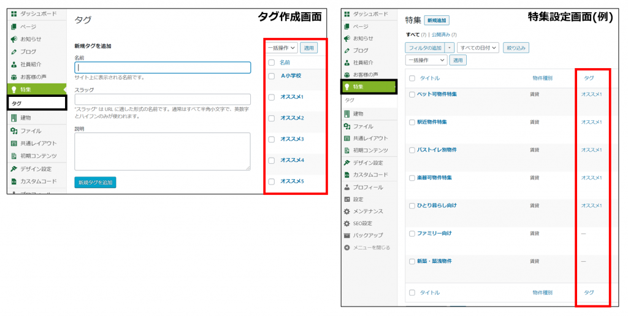628x317 pixels.
Task: Click the 新規追加 button next to 特集
Action: pos(436,20)
